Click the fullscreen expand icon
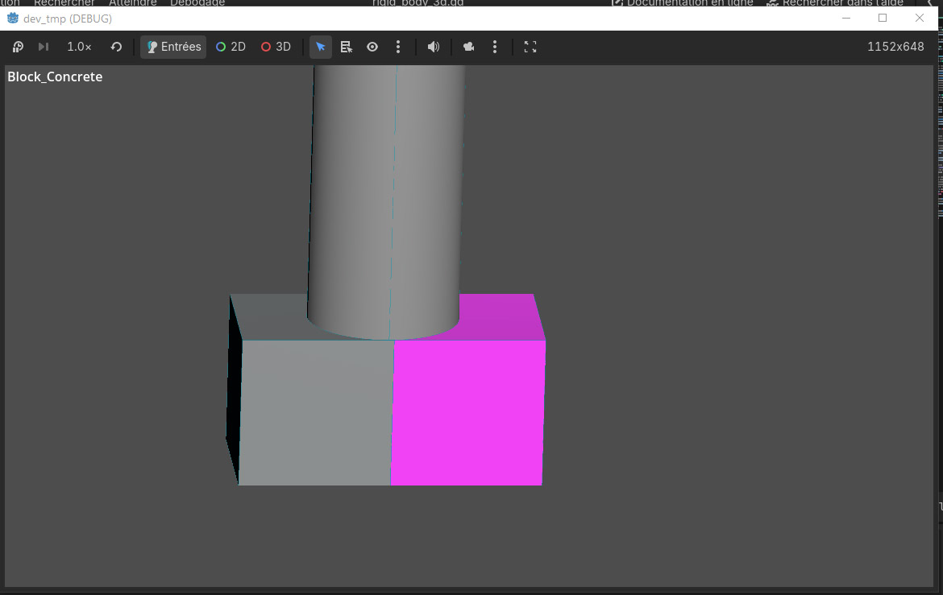The width and height of the screenshot is (943, 595). tap(530, 48)
